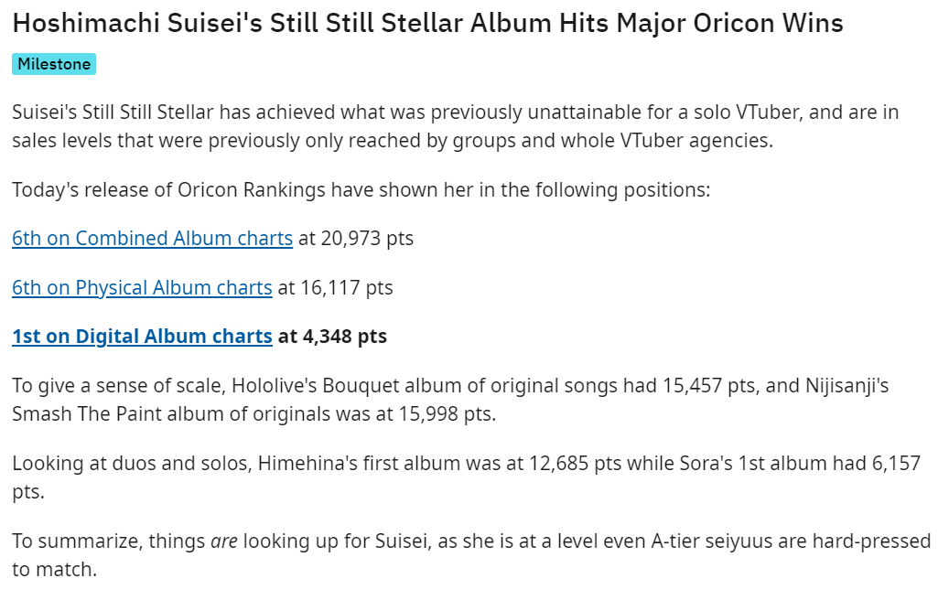Click the '20,973 pts' text after Combined link
949x600 pixels.
coord(367,239)
